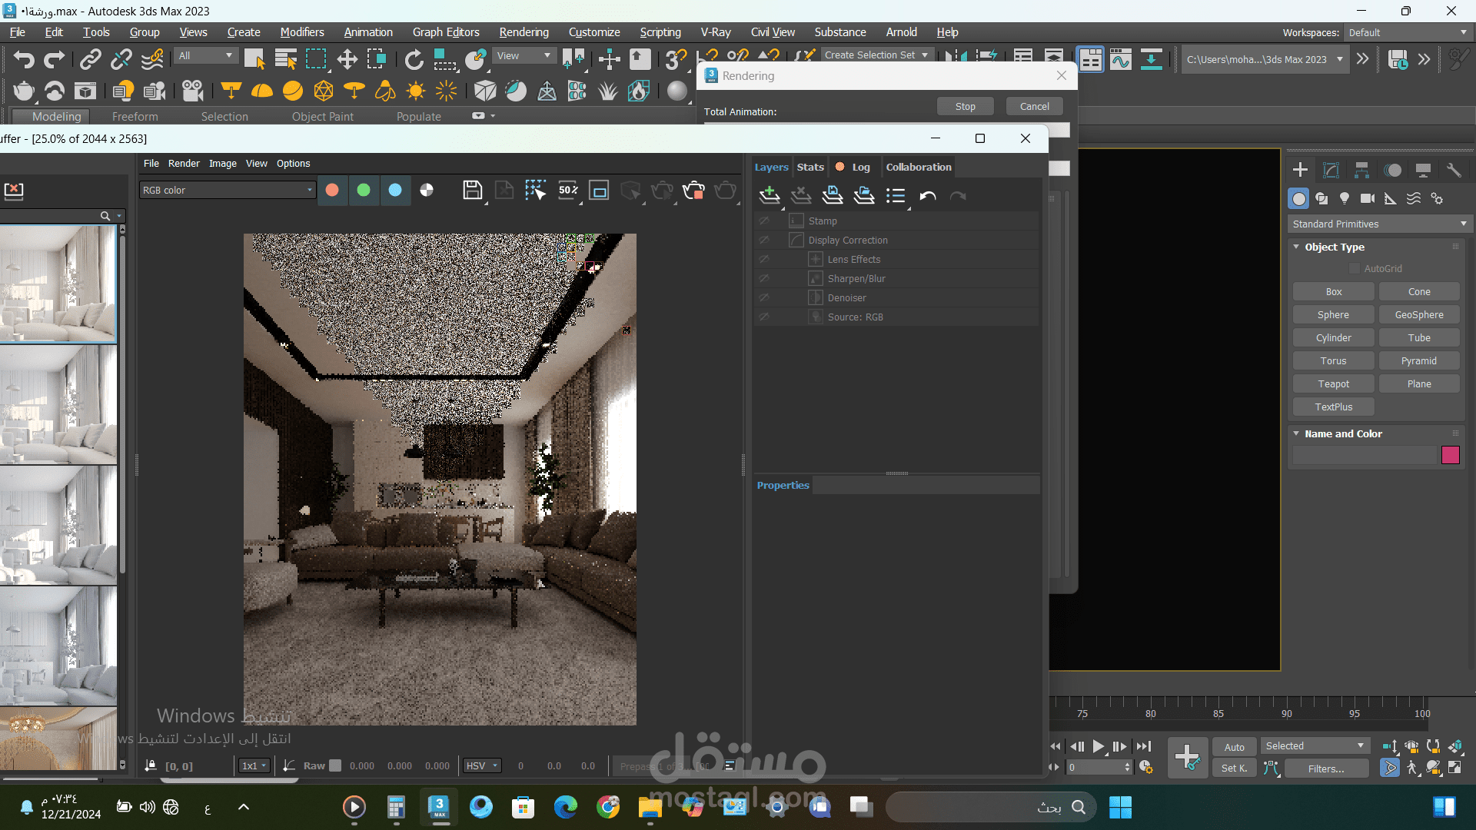This screenshot has height=830, width=1476.
Task: Go to the end frame button
Action: 1144,746
